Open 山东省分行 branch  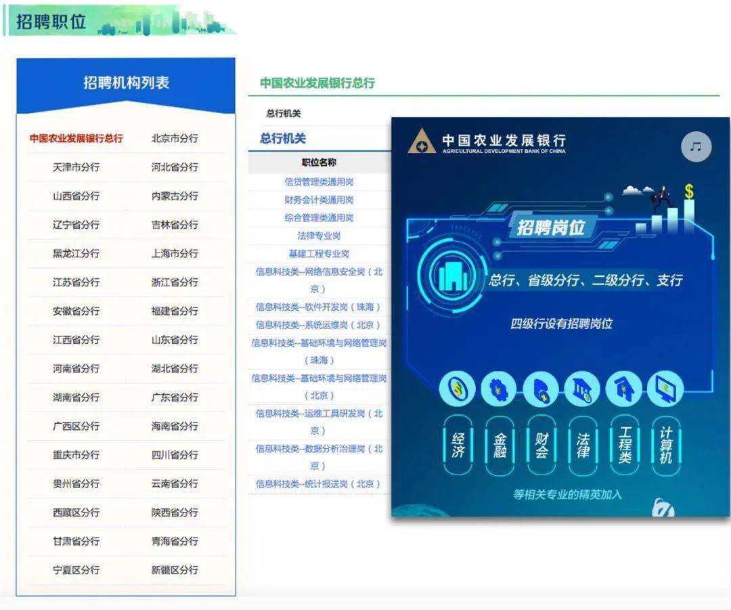tap(175, 340)
